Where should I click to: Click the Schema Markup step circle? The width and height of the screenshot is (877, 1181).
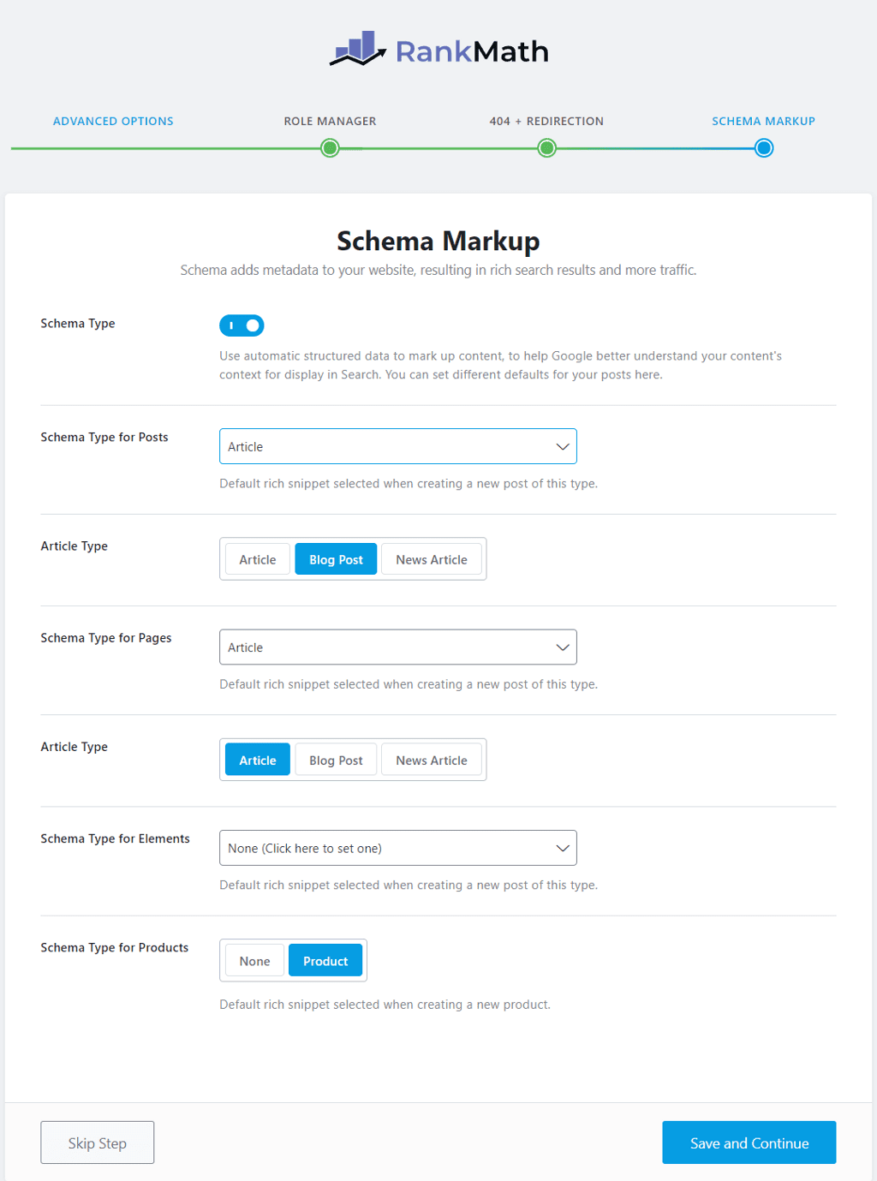pos(764,149)
